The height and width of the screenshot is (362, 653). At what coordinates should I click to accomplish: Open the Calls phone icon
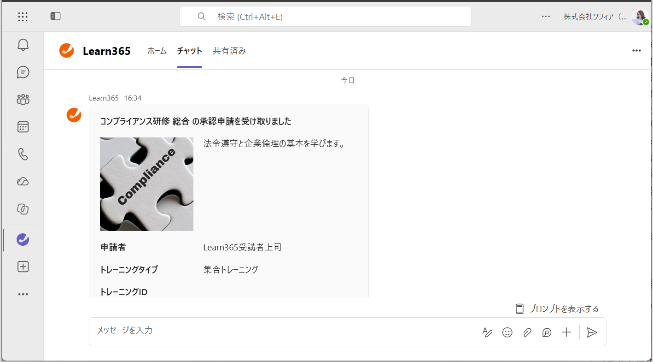tap(23, 154)
